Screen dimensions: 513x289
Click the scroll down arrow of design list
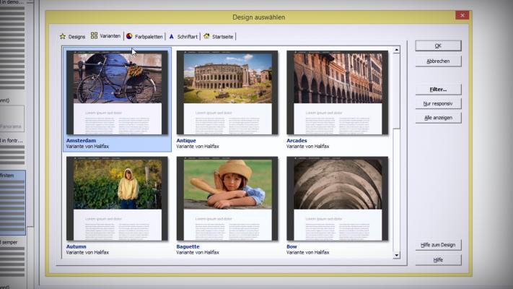point(395,254)
